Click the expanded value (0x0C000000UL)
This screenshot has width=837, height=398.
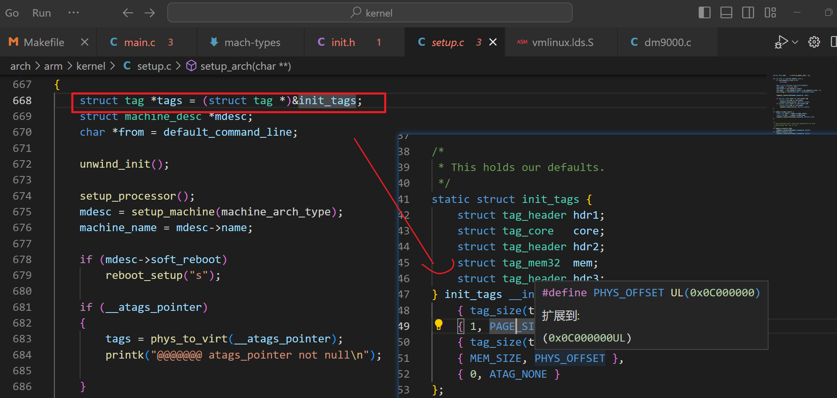587,338
